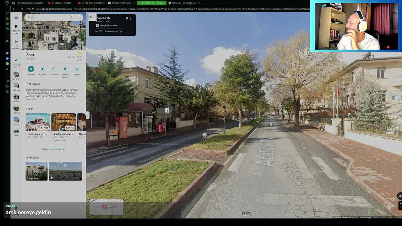Collapse the side panel arrow

pos(88,116)
